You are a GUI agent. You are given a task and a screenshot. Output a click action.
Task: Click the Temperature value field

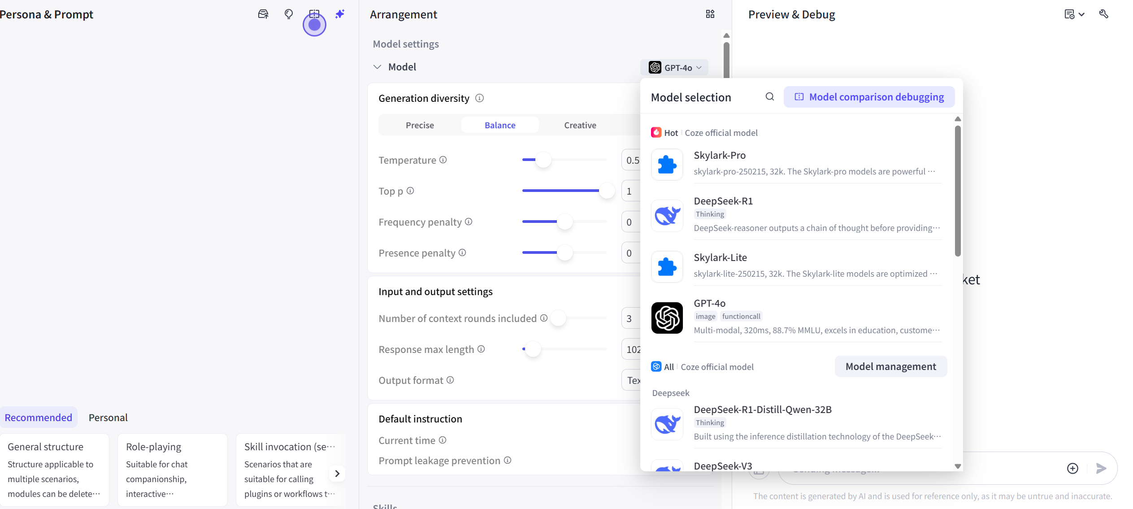[631, 160]
